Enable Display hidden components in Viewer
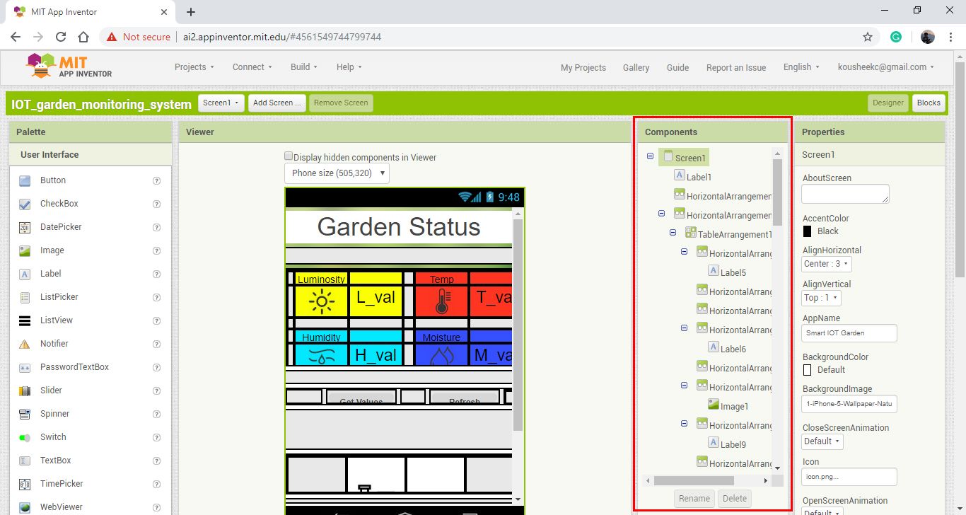Image resolution: width=966 pixels, height=515 pixels. 289,155
